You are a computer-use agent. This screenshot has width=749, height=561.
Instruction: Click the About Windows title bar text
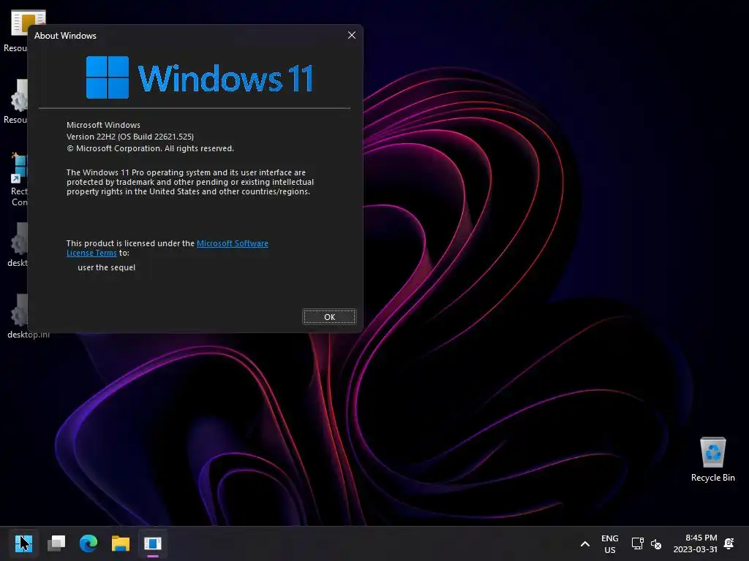coord(65,36)
